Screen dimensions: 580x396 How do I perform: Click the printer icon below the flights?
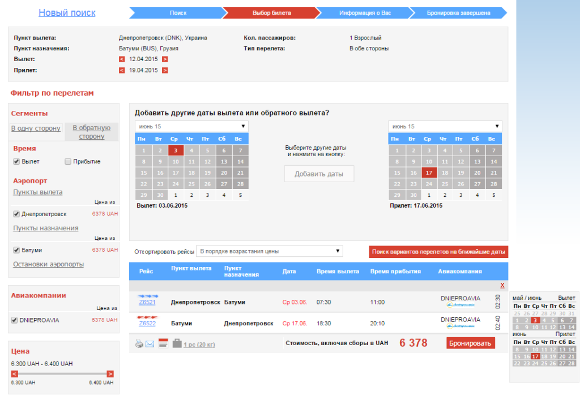pos(139,344)
